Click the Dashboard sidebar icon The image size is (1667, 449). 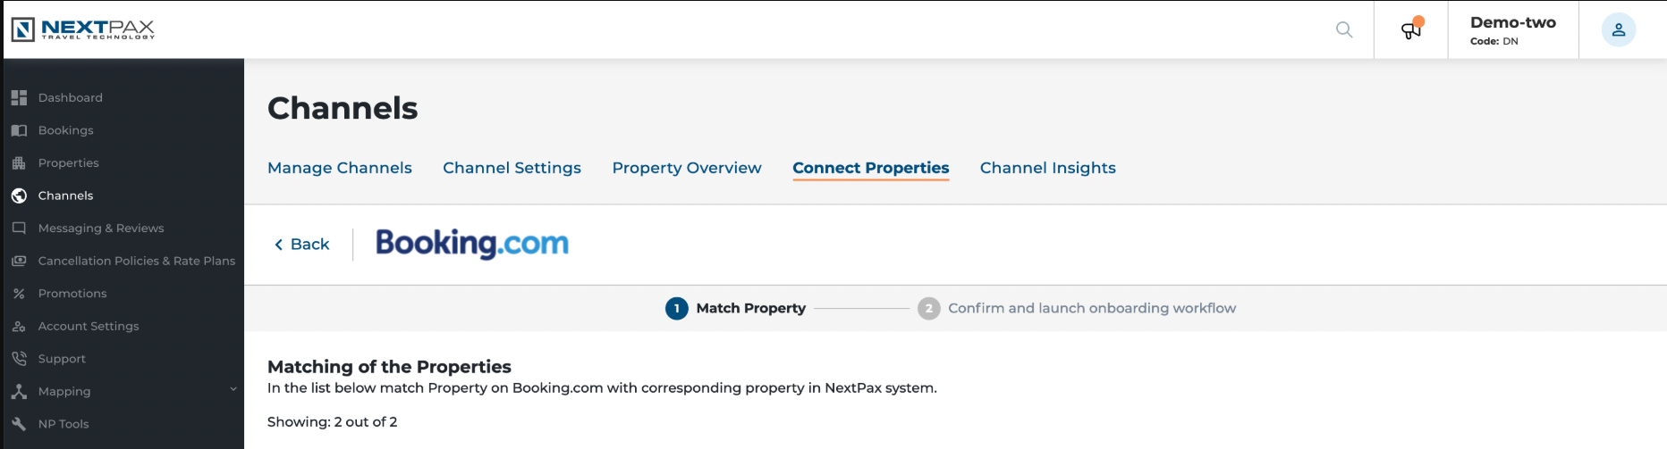(x=19, y=97)
